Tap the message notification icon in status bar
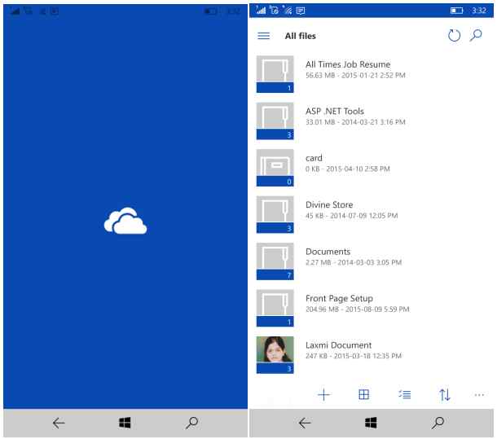This screenshot has height=439, width=497. point(301,11)
